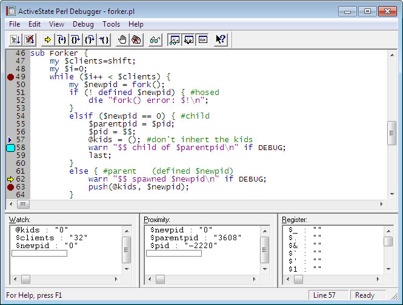The height and width of the screenshot is (305, 403).
Task: Click the Step Out braces icon
Action: (x=90, y=40)
